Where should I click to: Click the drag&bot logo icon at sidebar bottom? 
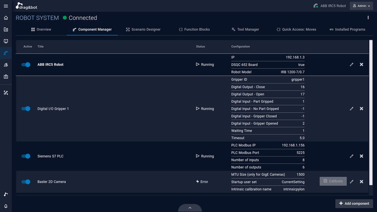pyautogui.click(x=6, y=194)
